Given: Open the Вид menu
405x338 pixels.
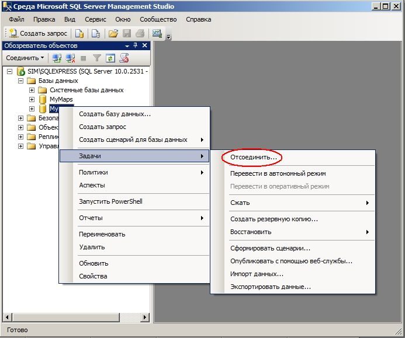Looking at the screenshot, I should [x=70, y=19].
